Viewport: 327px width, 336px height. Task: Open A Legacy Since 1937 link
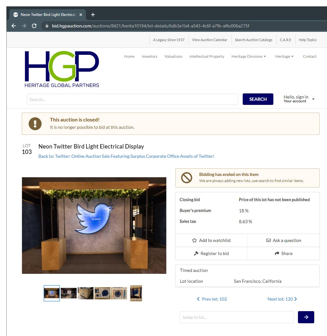[x=169, y=40]
